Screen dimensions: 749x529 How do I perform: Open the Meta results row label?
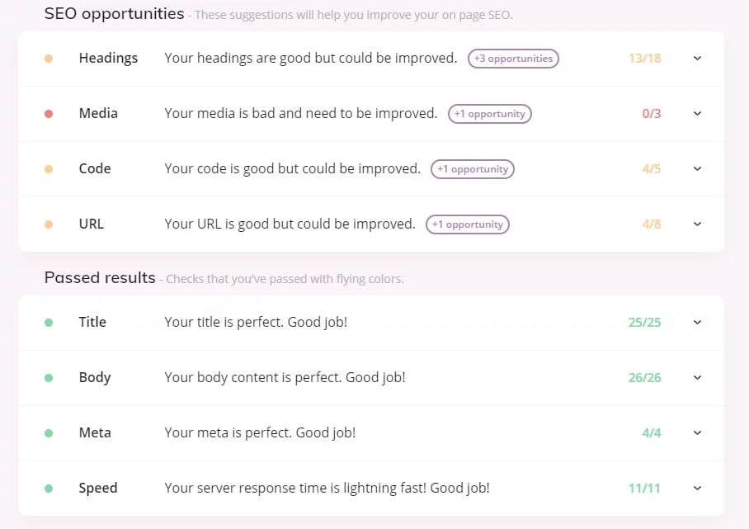tap(95, 433)
